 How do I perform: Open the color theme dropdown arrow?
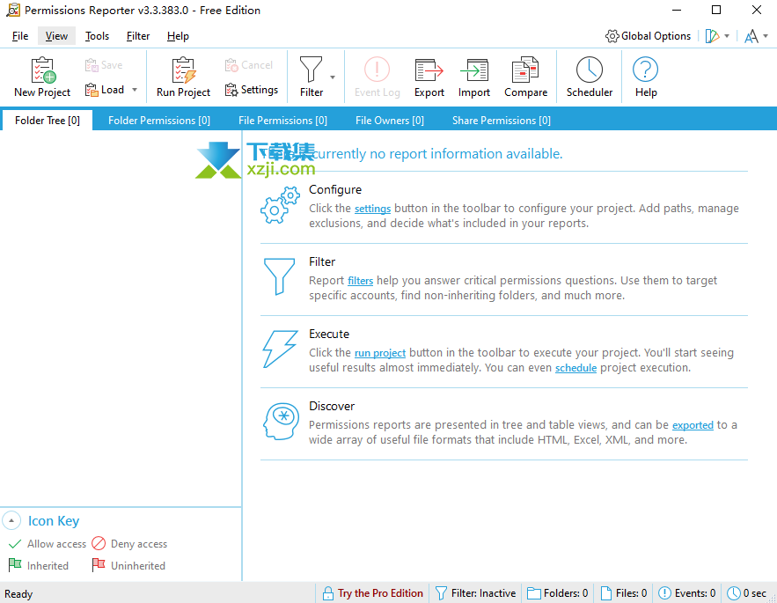coord(727,36)
